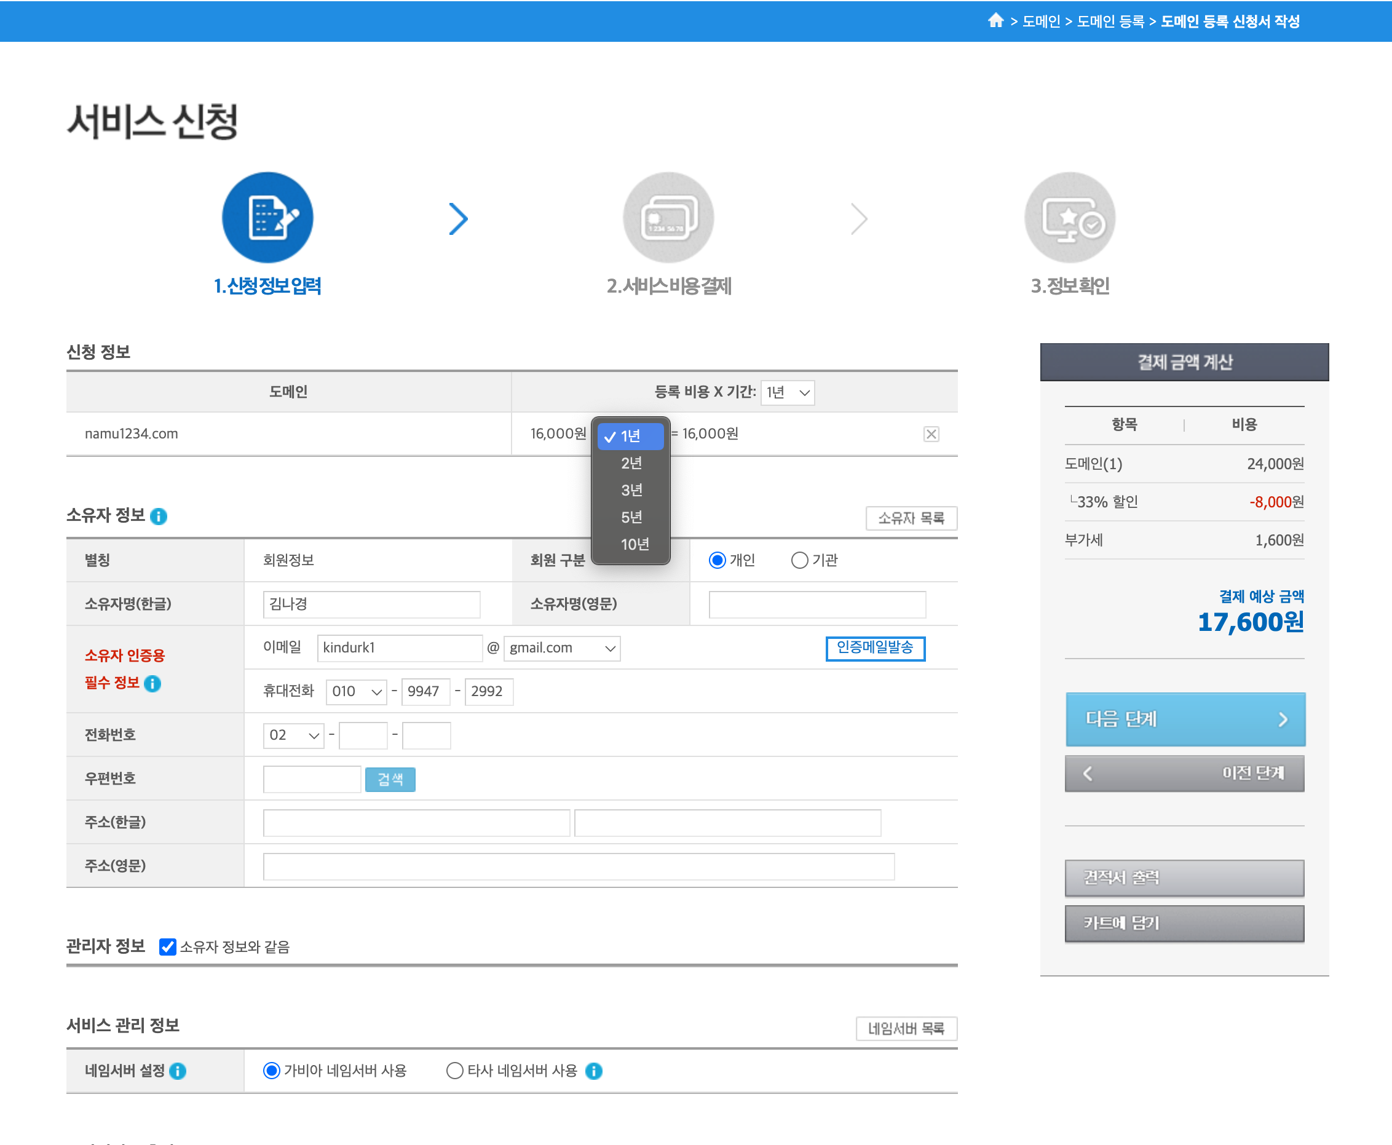
Task: Click the step 3 confirmation monitor icon
Action: tap(1069, 218)
